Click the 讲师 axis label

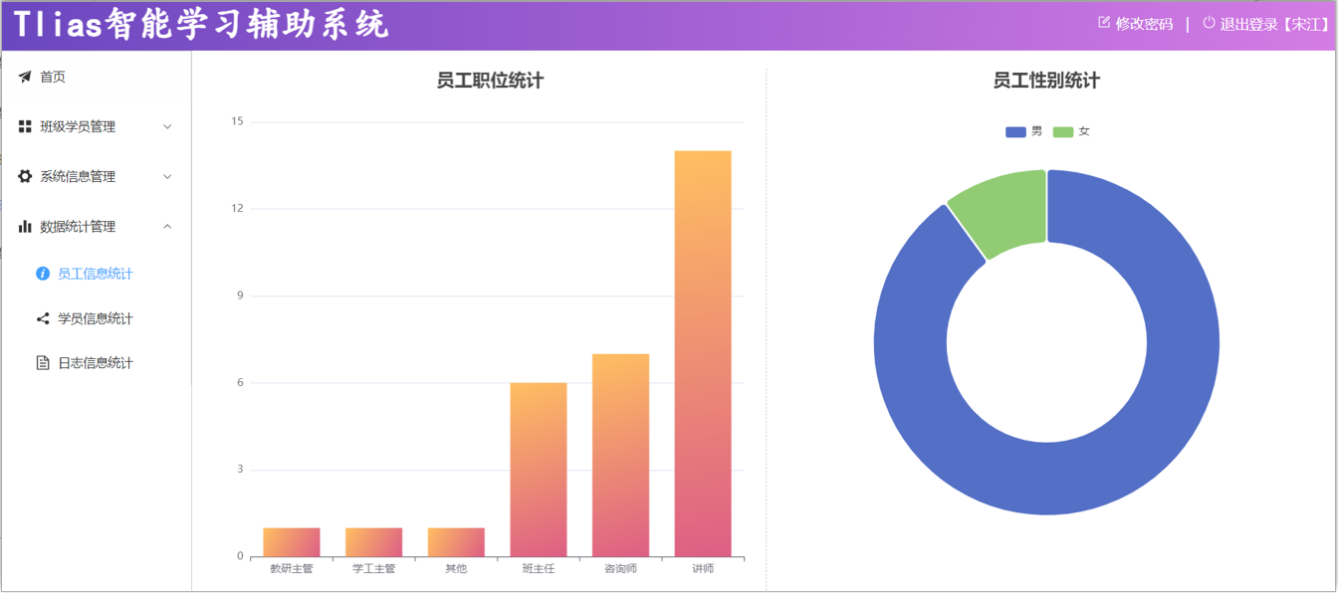tap(703, 569)
